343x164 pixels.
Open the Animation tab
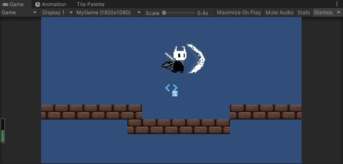[x=51, y=4]
